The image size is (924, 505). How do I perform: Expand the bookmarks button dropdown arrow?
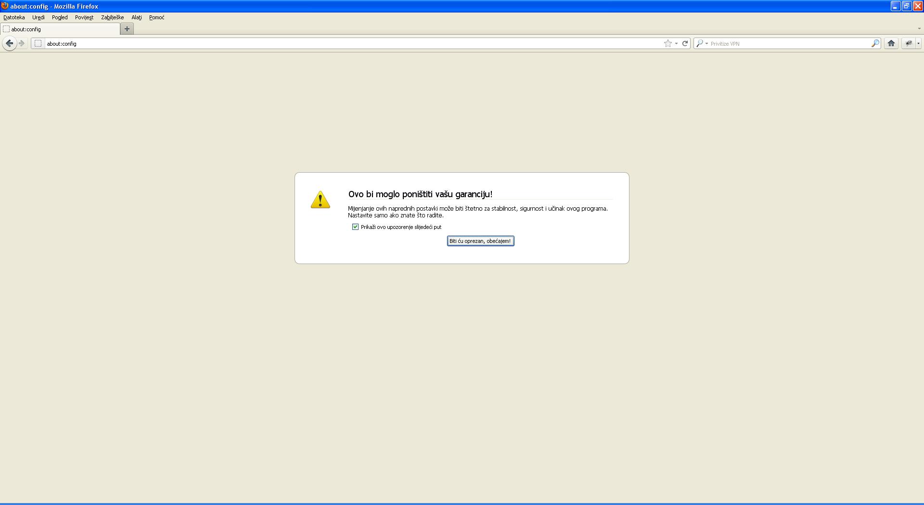[x=918, y=43]
